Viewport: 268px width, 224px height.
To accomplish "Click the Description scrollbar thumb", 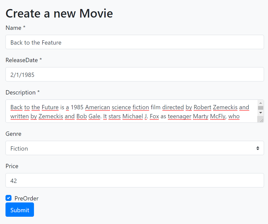I will coord(261,108).
